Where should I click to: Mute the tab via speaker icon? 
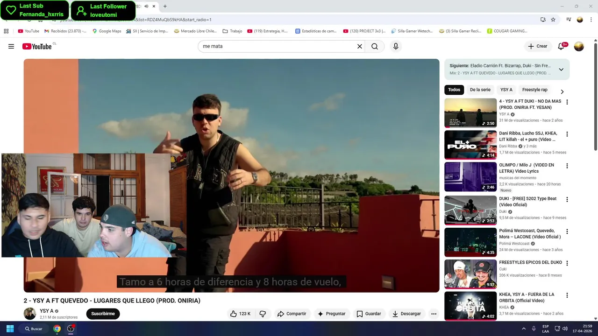coord(146,7)
